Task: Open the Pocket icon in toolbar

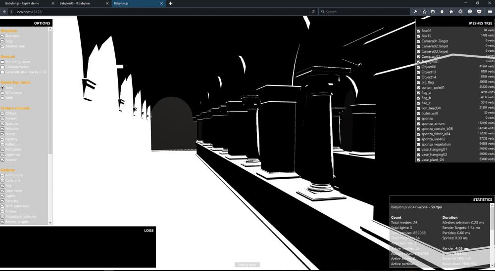Action: click(x=479, y=11)
